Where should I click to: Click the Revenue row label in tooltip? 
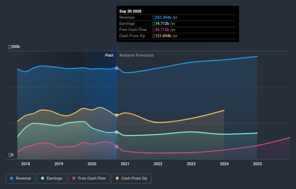(127, 18)
